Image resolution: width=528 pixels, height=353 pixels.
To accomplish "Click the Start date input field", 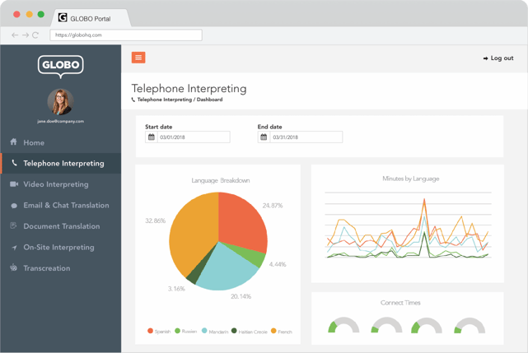I will point(194,137).
